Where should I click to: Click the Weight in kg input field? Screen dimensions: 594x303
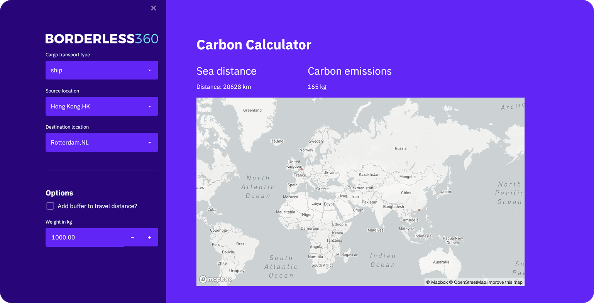[85, 237]
